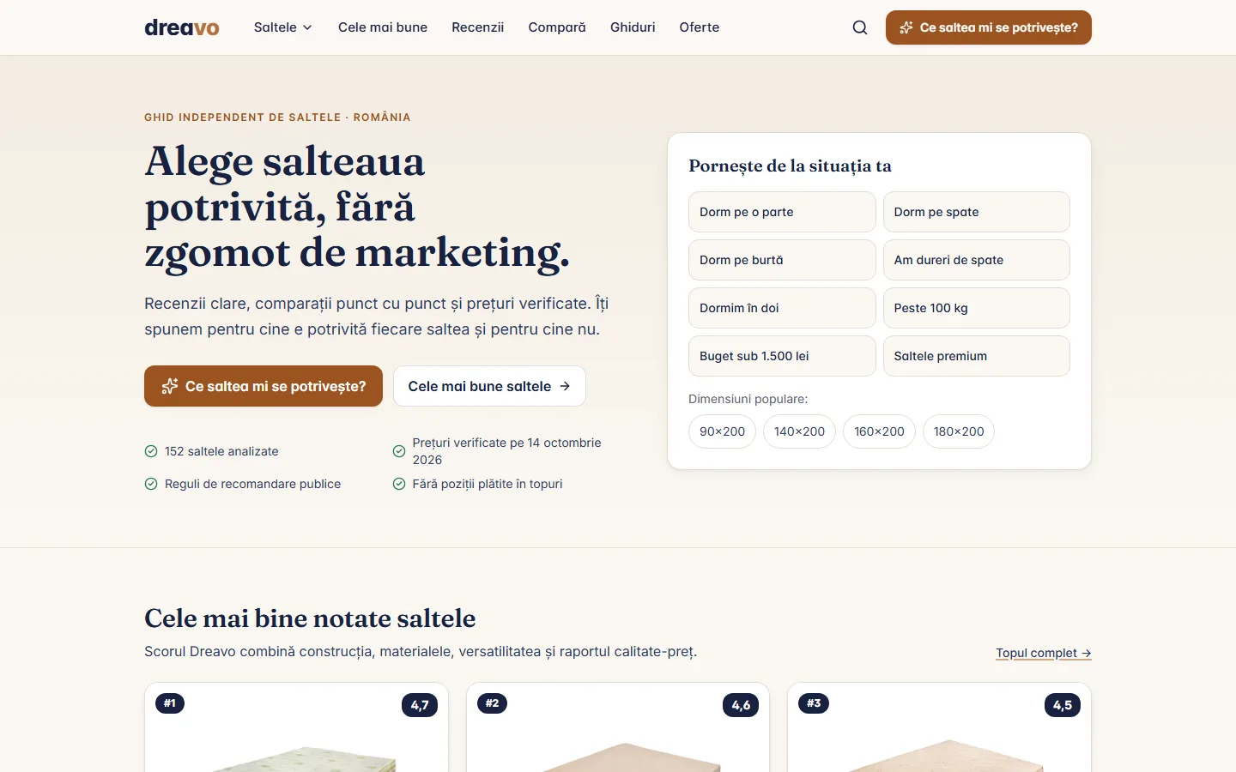This screenshot has width=1236, height=772.
Task: Open the Oferte menu item
Action: click(x=700, y=27)
